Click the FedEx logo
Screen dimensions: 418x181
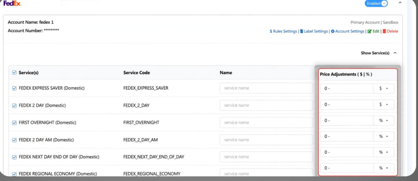tap(12, 3)
